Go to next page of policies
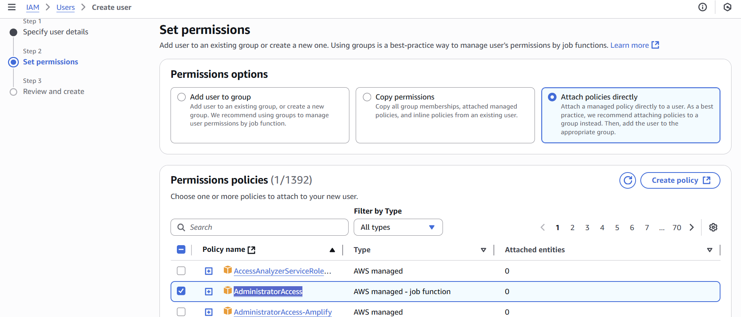The height and width of the screenshot is (317, 741). [692, 227]
